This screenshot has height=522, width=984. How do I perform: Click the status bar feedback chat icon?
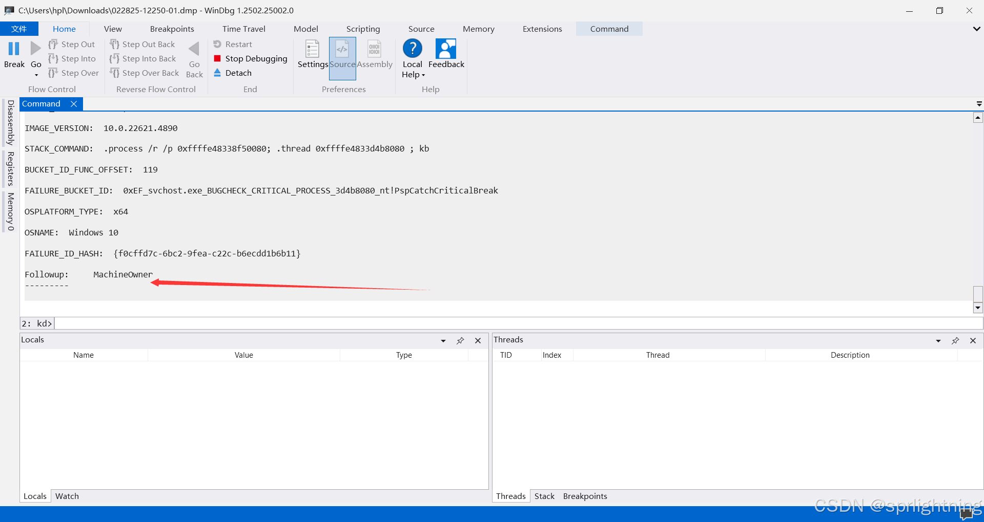tap(967, 514)
